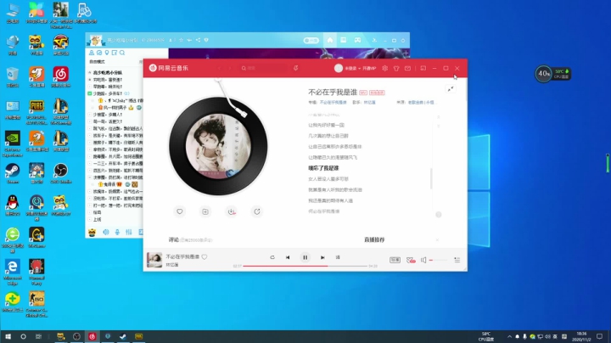Like the song via heart below vinyl

[x=180, y=211]
